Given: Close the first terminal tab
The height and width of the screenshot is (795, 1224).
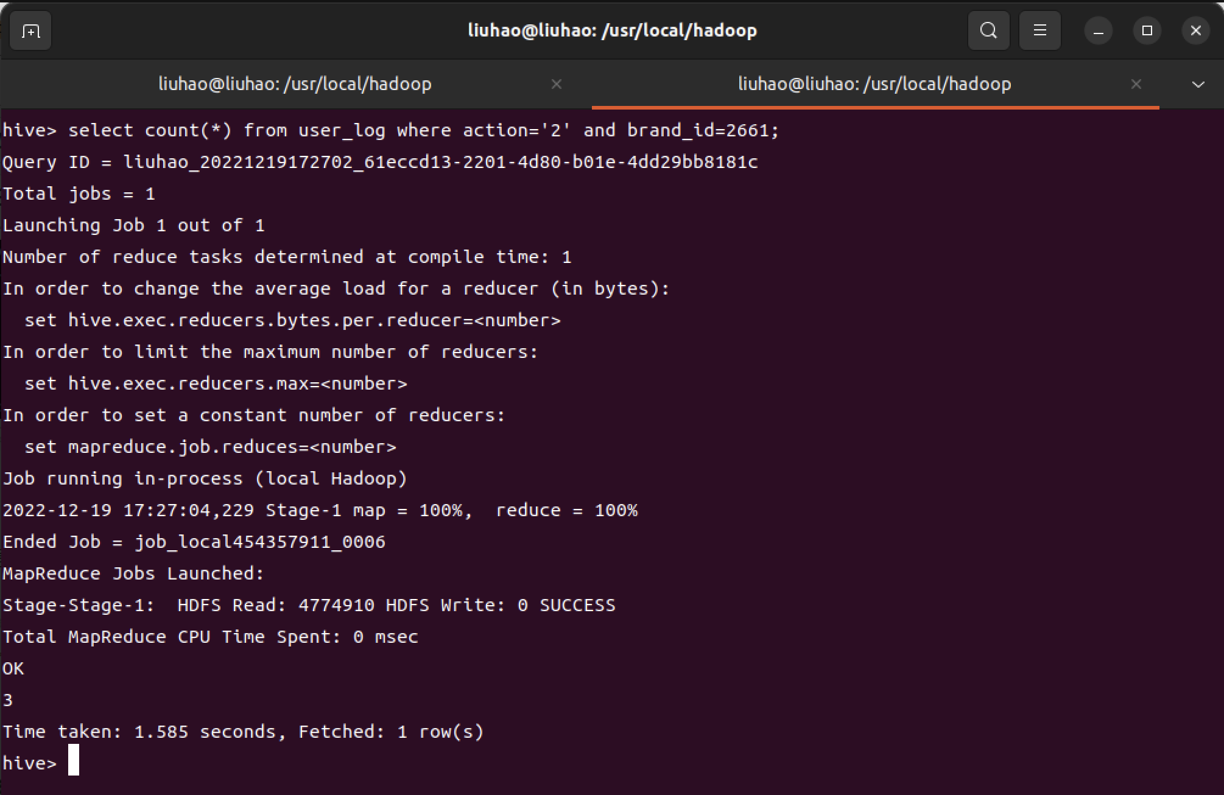Looking at the screenshot, I should point(557,84).
